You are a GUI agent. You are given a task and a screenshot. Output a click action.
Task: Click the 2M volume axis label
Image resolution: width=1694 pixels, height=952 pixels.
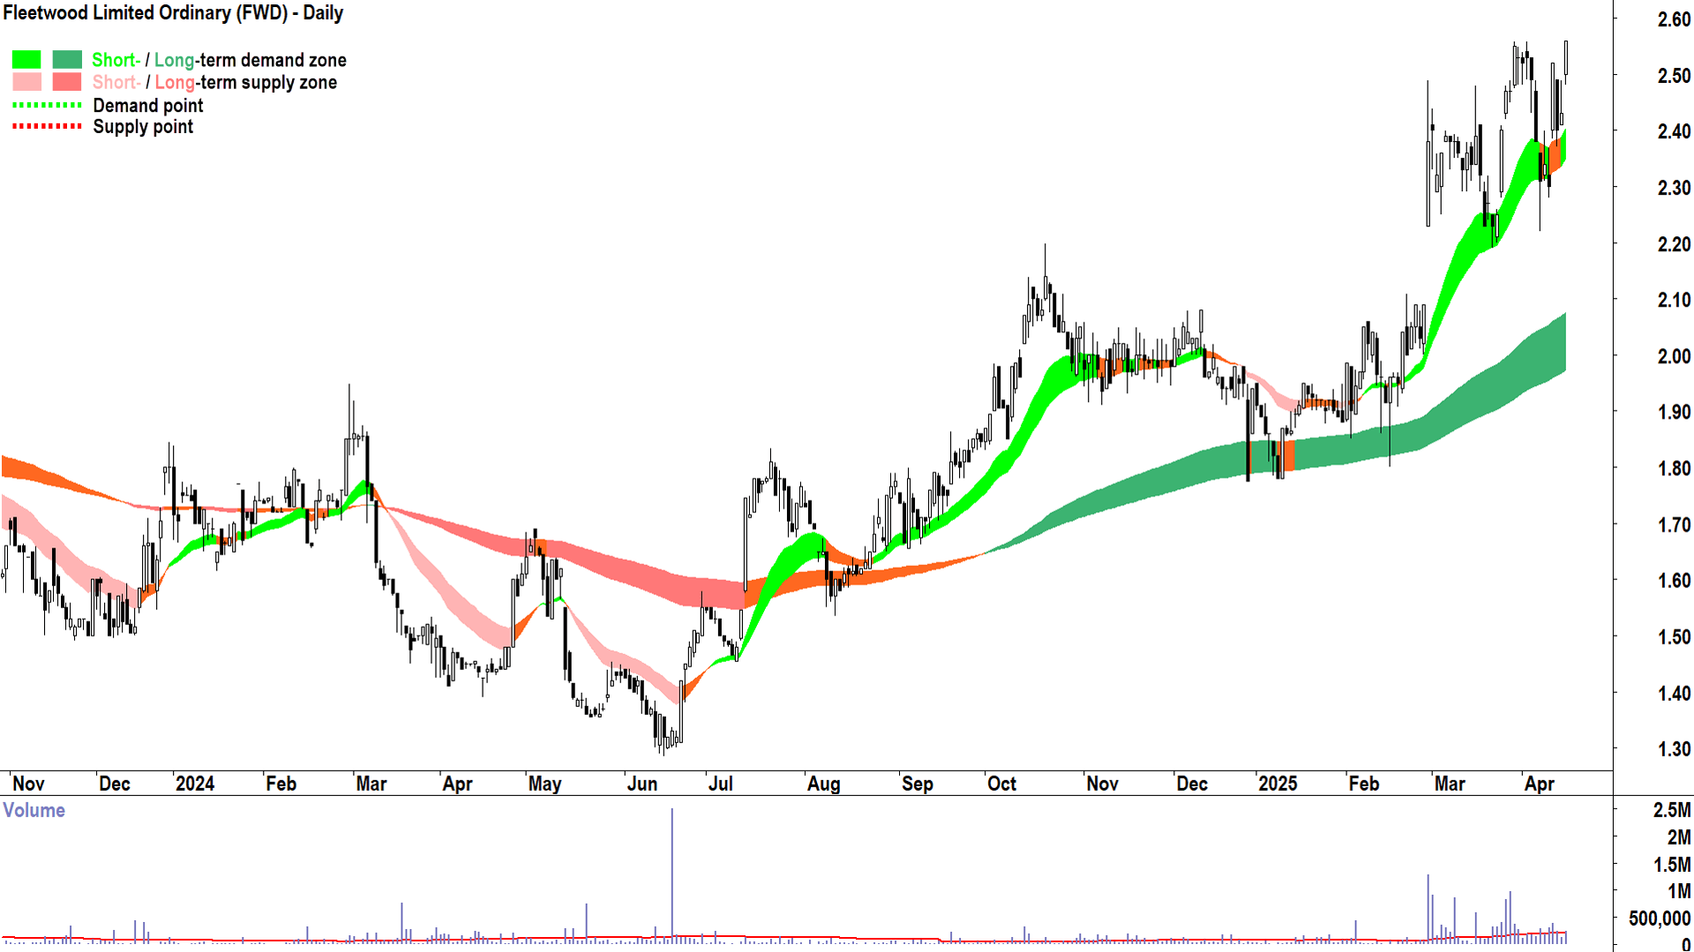1678,837
